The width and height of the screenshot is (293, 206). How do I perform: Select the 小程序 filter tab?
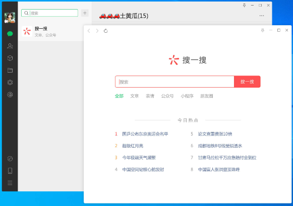click(187, 96)
